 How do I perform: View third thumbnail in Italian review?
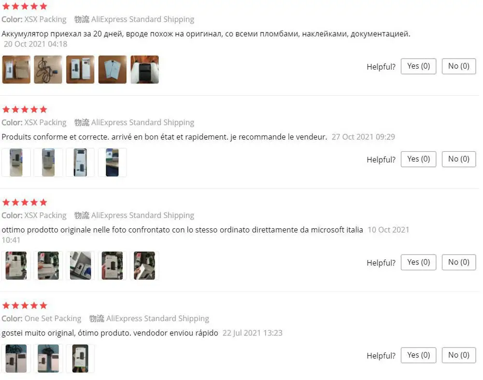tap(80, 265)
